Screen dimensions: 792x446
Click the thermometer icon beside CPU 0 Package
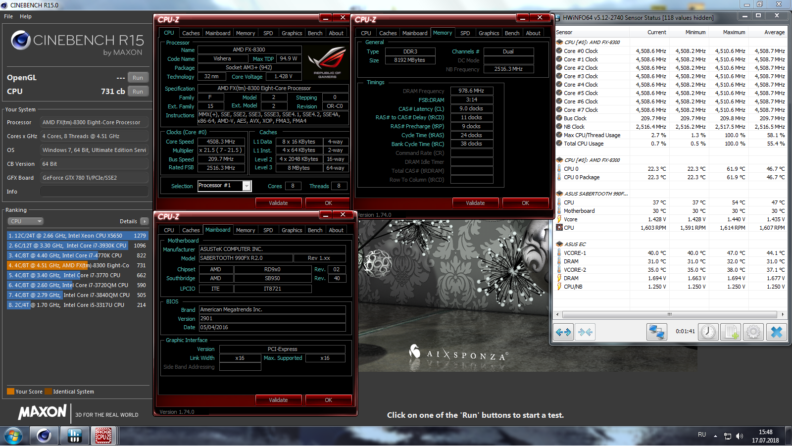point(559,177)
